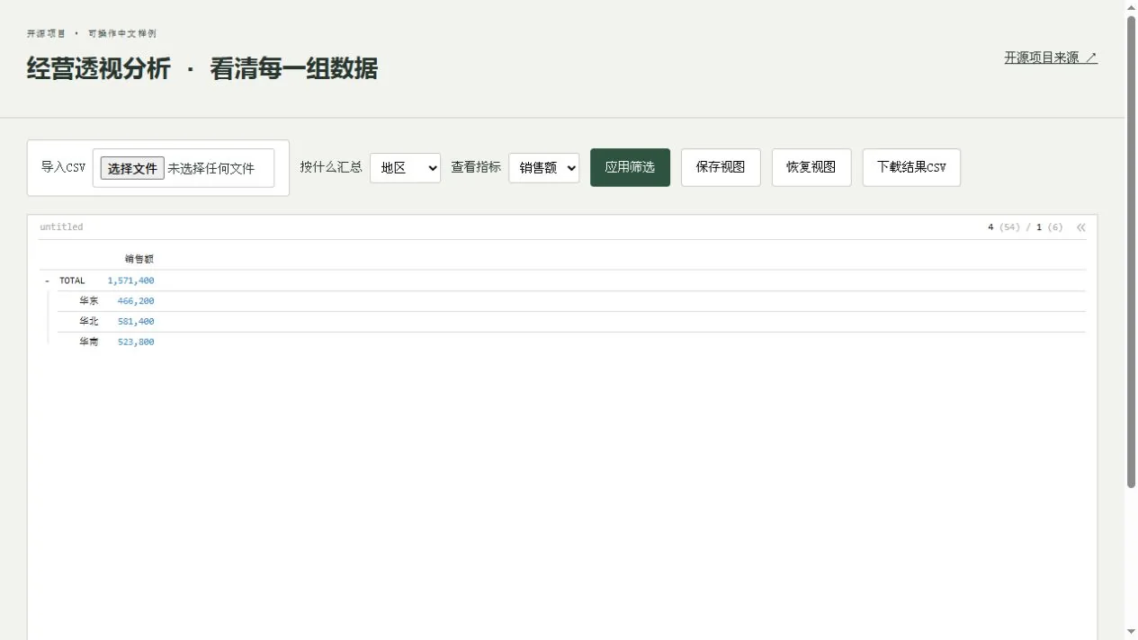1138x640 pixels.
Task: Click the TOTAL row label
Action: [x=72, y=281]
